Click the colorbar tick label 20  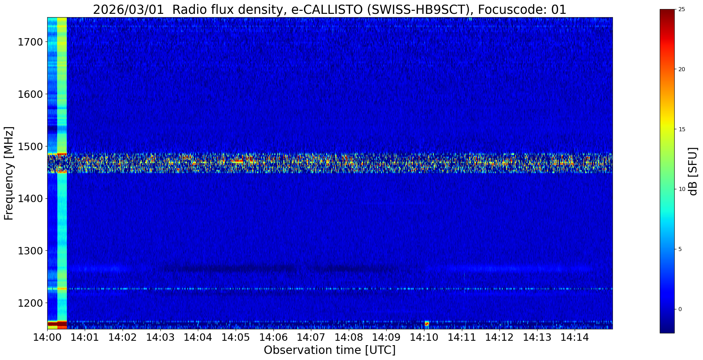click(682, 70)
